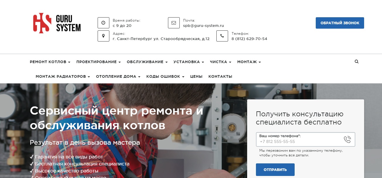Expand the Ремонт котлов dropdown menu
Image resolution: width=382 pixels, height=178 pixels.
(x=50, y=62)
